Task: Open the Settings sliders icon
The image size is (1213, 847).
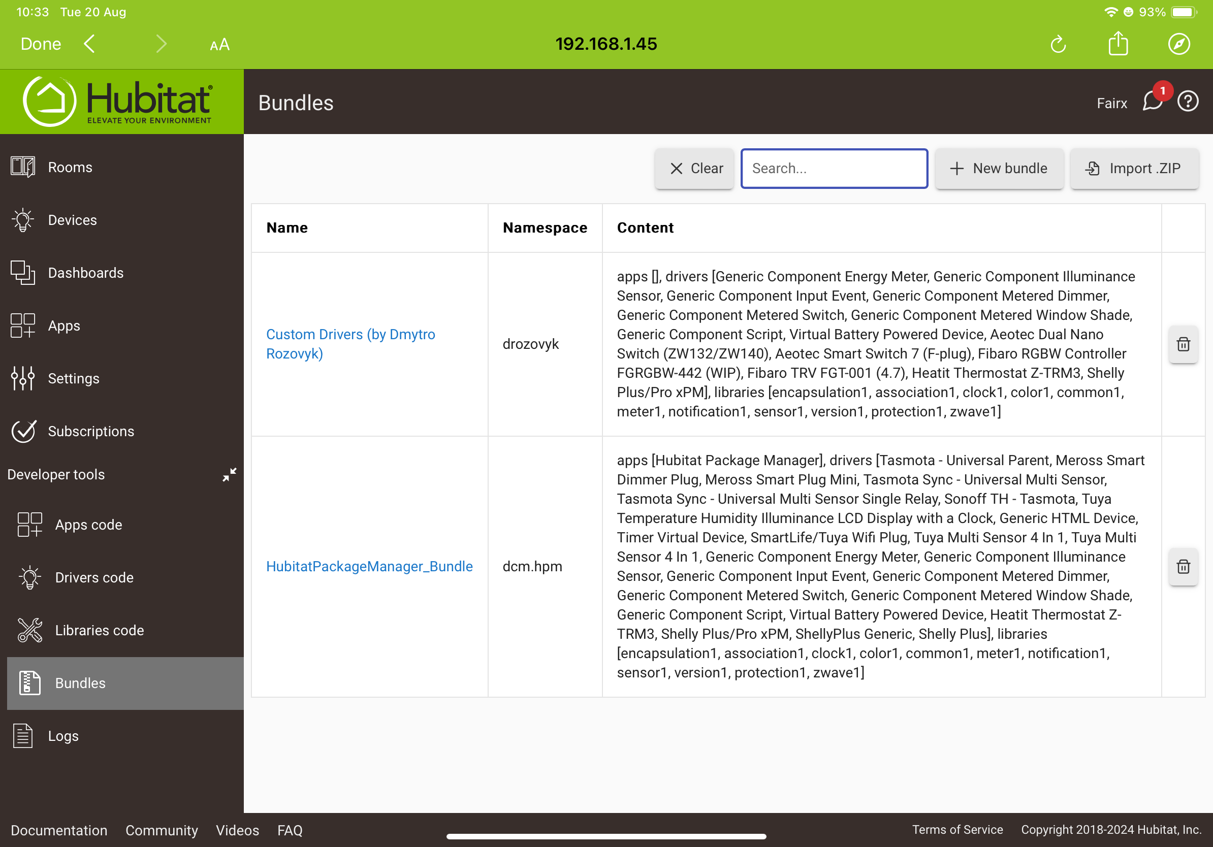Action: tap(23, 378)
